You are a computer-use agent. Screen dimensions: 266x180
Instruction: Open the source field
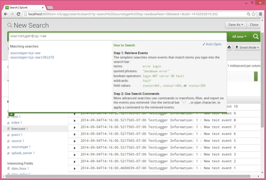[16, 141]
